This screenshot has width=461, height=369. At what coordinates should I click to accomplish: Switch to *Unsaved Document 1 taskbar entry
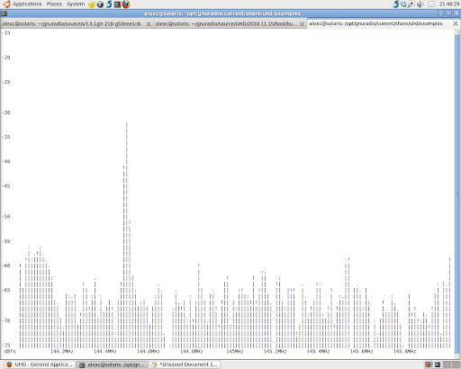point(185,364)
